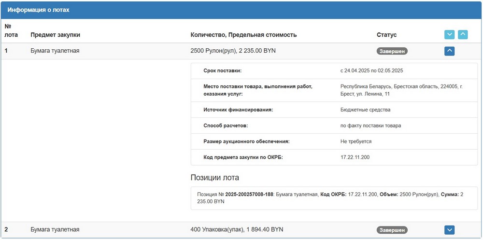This screenshot has height=240, width=483.
Task: Click the 'Количество, Предельная стоимость' column header
Action: pos(243,35)
